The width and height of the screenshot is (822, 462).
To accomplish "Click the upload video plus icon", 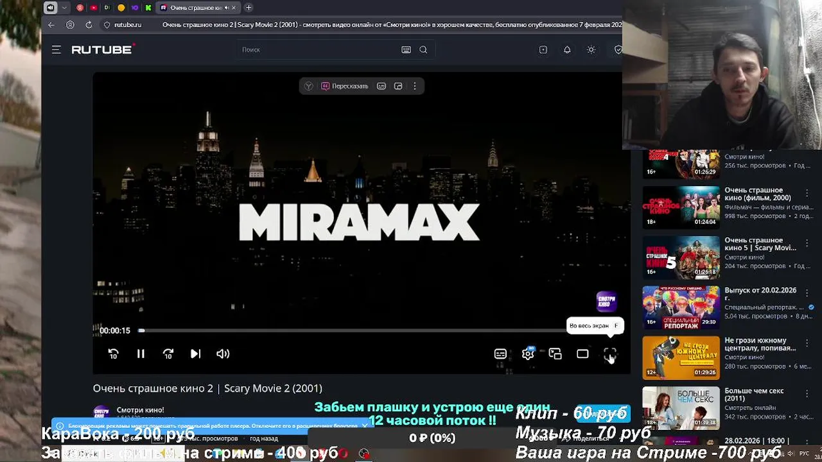I will click(543, 49).
